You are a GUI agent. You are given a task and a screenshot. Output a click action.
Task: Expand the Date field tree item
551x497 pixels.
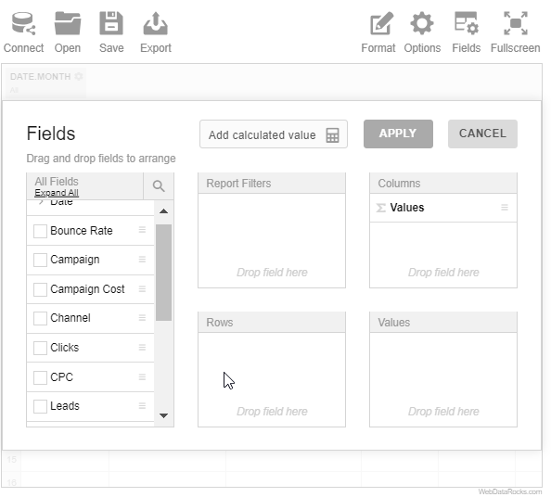tap(41, 201)
